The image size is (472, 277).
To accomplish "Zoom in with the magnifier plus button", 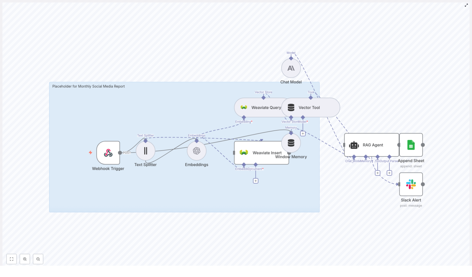I will [x=25, y=259].
